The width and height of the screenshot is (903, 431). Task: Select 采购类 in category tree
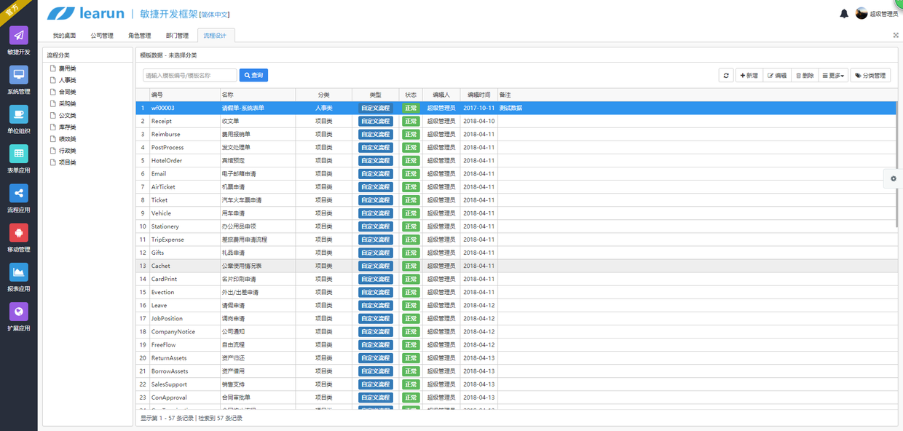pos(67,103)
